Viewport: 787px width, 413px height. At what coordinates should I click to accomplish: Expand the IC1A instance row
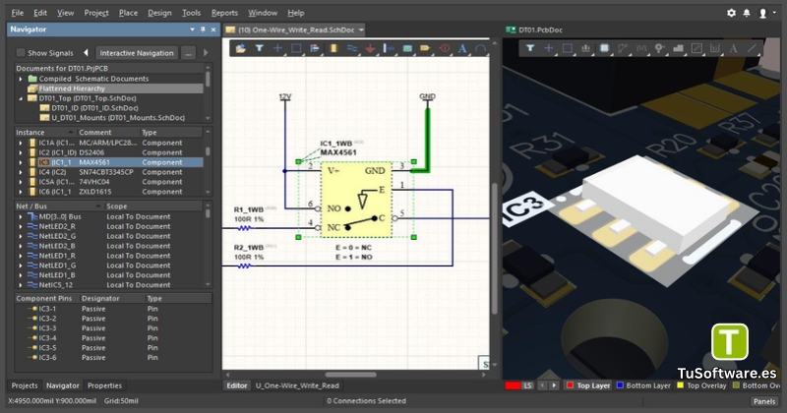[21, 143]
